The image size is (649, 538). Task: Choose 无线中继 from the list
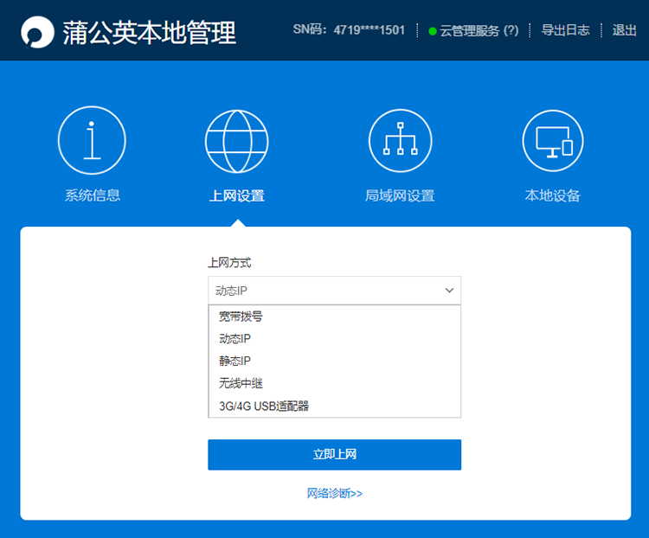click(334, 383)
